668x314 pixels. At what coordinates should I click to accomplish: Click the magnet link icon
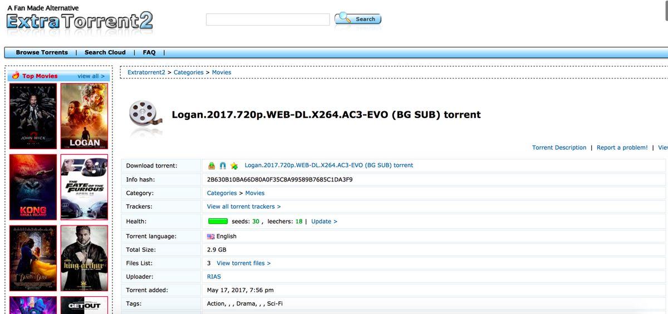click(x=223, y=165)
